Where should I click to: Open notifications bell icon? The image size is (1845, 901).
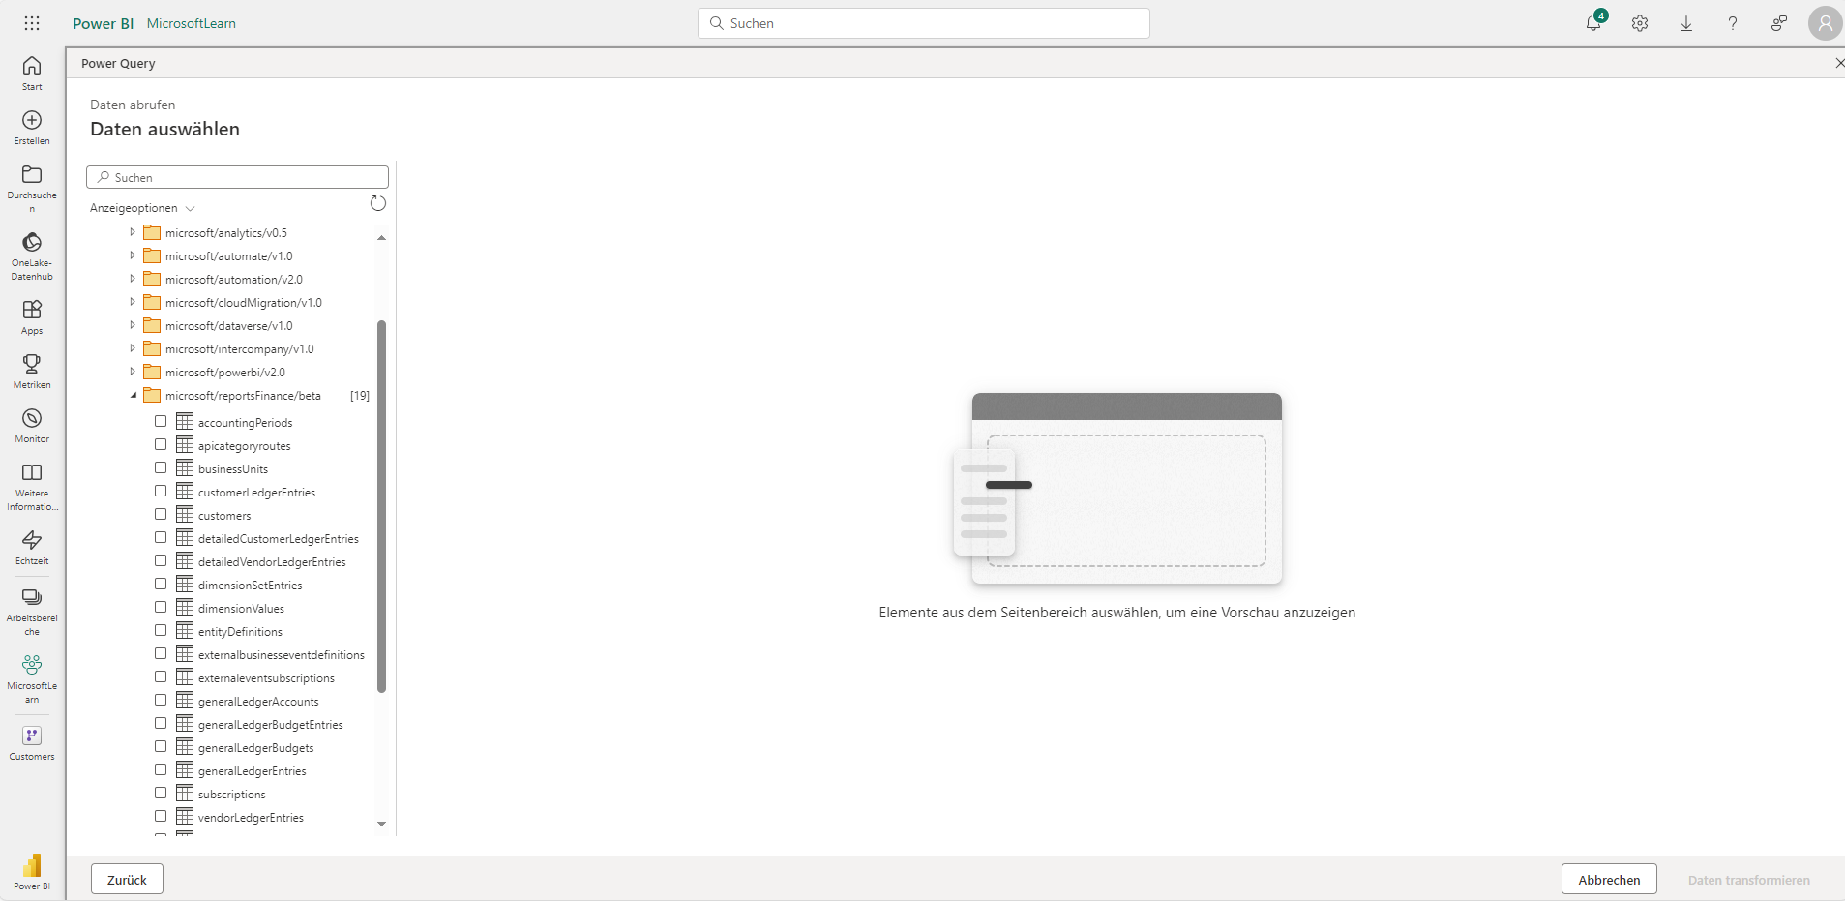[x=1593, y=23]
